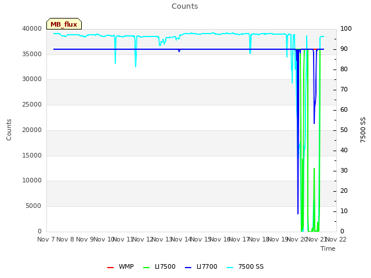The height and width of the screenshot is (278, 371).
Task: Click the 50 right axis tick label
Action: (x=344, y=130)
